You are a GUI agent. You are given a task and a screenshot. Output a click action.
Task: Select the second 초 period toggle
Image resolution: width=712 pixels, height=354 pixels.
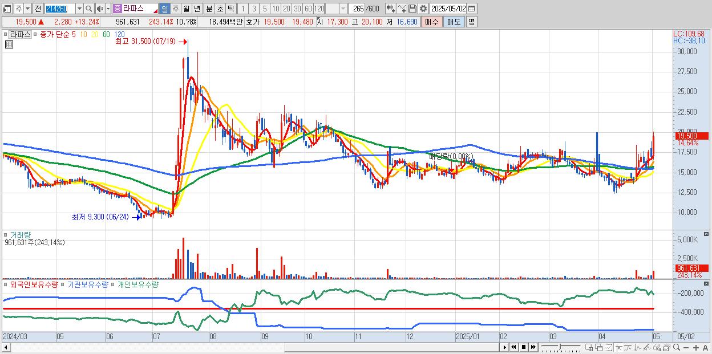click(220, 9)
